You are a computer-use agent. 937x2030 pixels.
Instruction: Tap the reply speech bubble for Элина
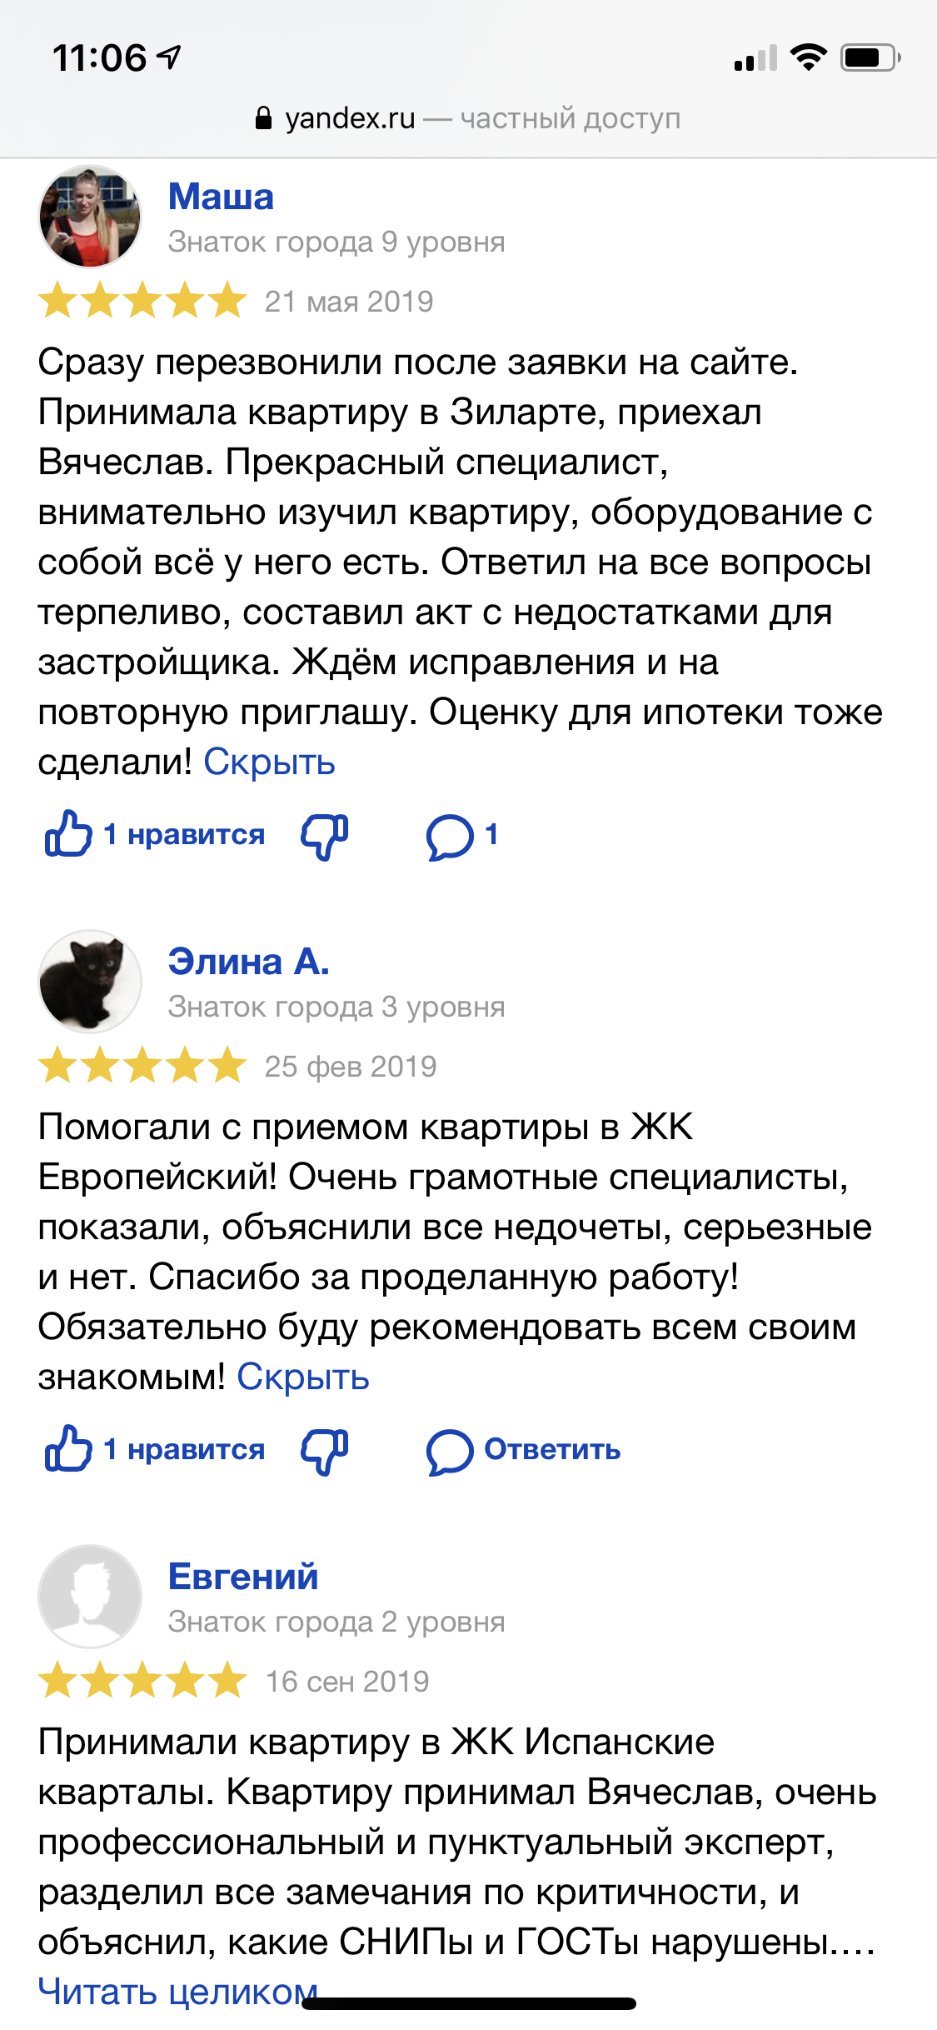(x=450, y=1451)
